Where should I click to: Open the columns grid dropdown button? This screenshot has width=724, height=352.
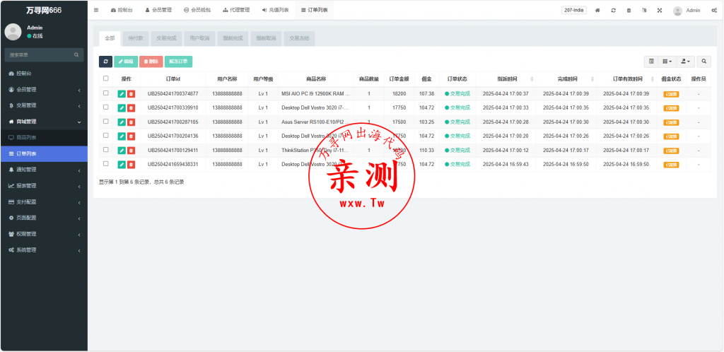(x=667, y=61)
